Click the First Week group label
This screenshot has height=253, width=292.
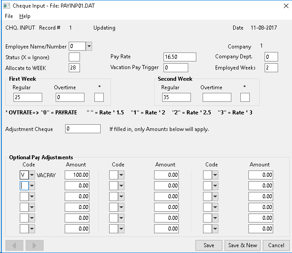[22, 79]
